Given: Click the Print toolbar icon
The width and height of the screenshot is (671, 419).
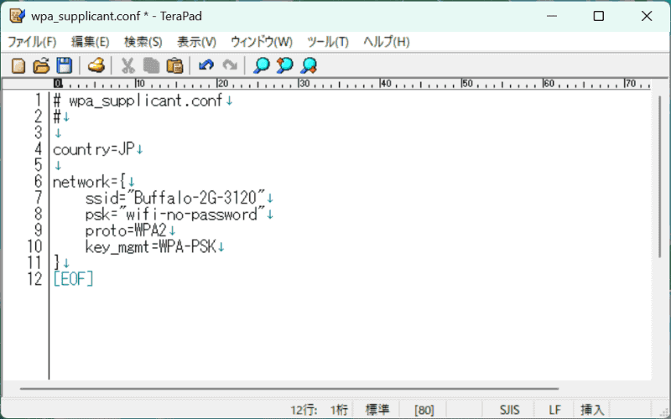Looking at the screenshot, I should click(x=96, y=66).
